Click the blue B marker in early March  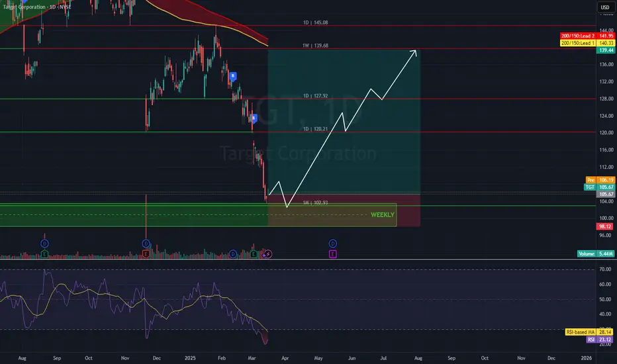[254, 118]
